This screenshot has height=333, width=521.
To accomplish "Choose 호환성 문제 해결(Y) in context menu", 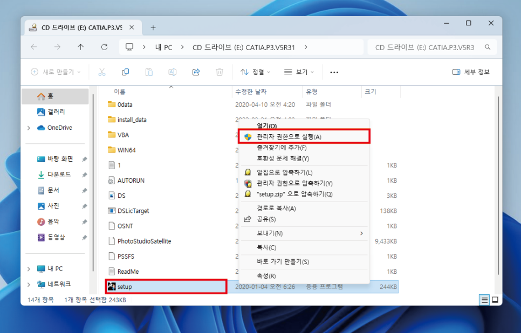I will tap(304, 158).
